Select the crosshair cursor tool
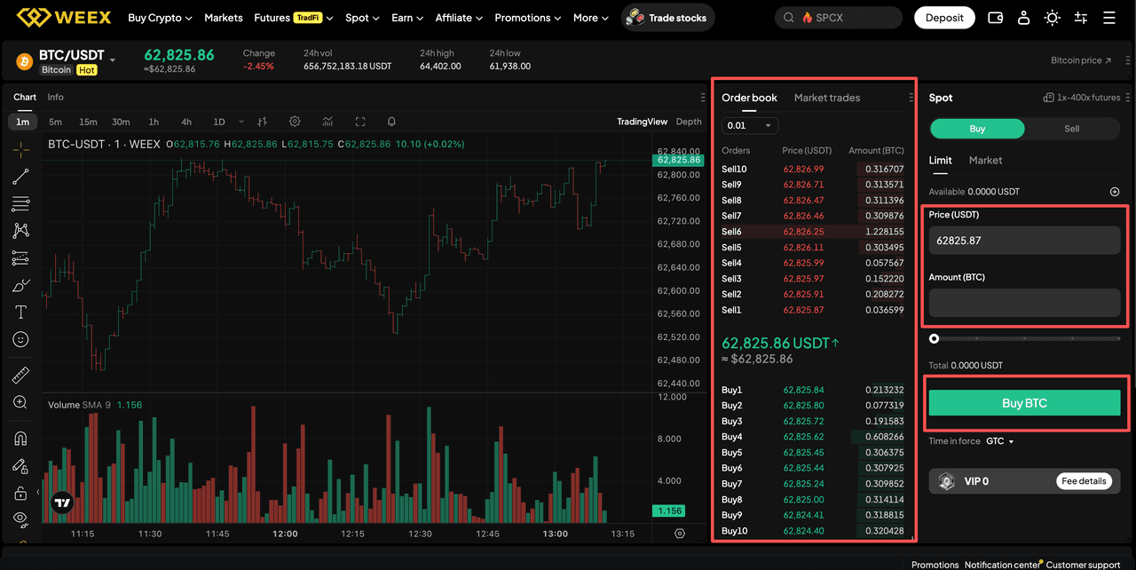The width and height of the screenshot is (1136, 570). [20, 149]
